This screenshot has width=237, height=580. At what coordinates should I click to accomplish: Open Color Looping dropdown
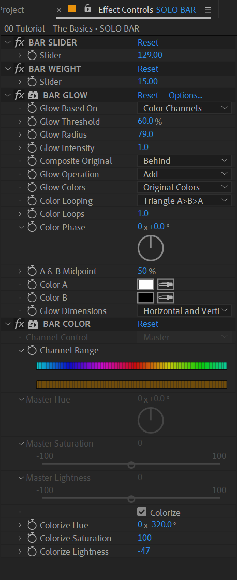pyautogui.click(x=185, y=201)
